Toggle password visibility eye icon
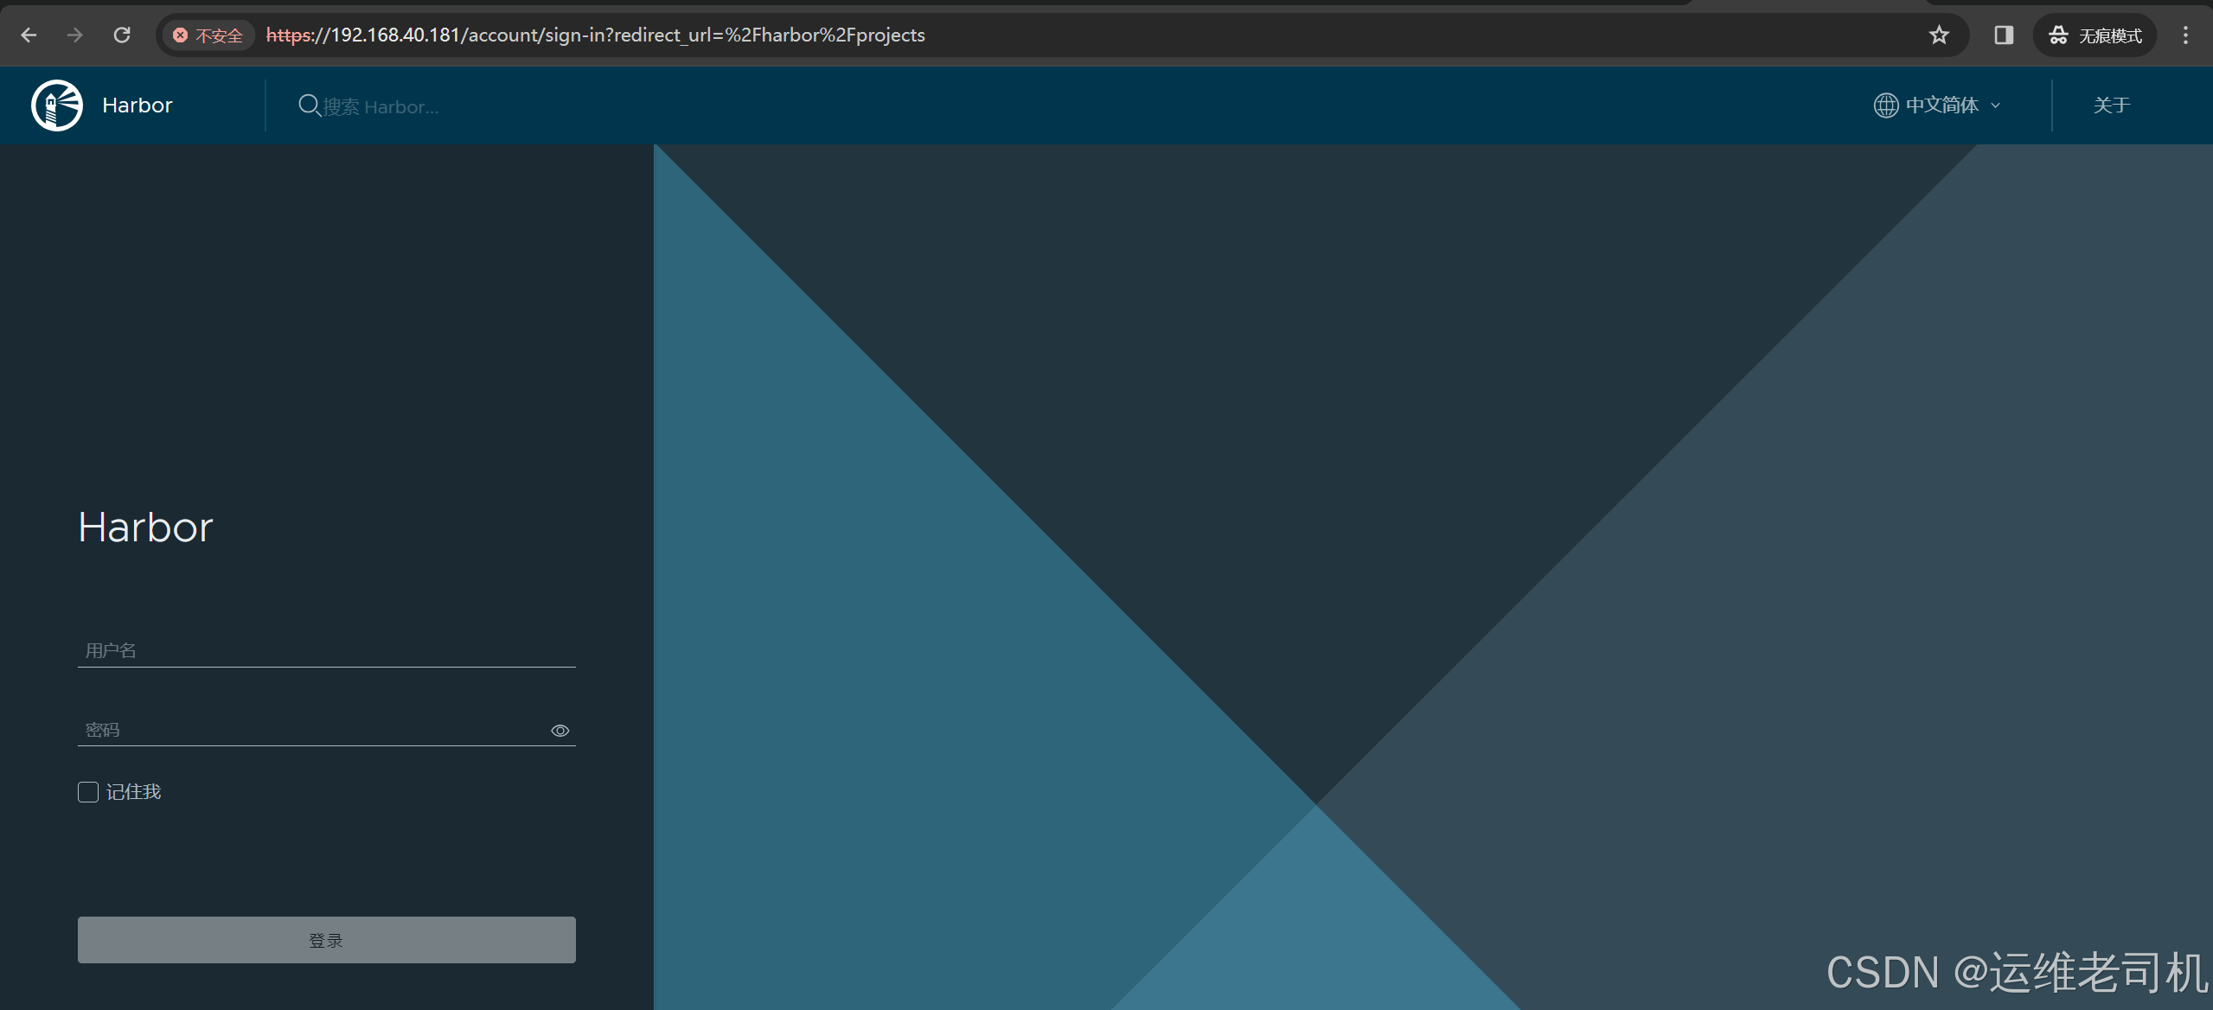 pyautogui.click(x=560, y=731)
